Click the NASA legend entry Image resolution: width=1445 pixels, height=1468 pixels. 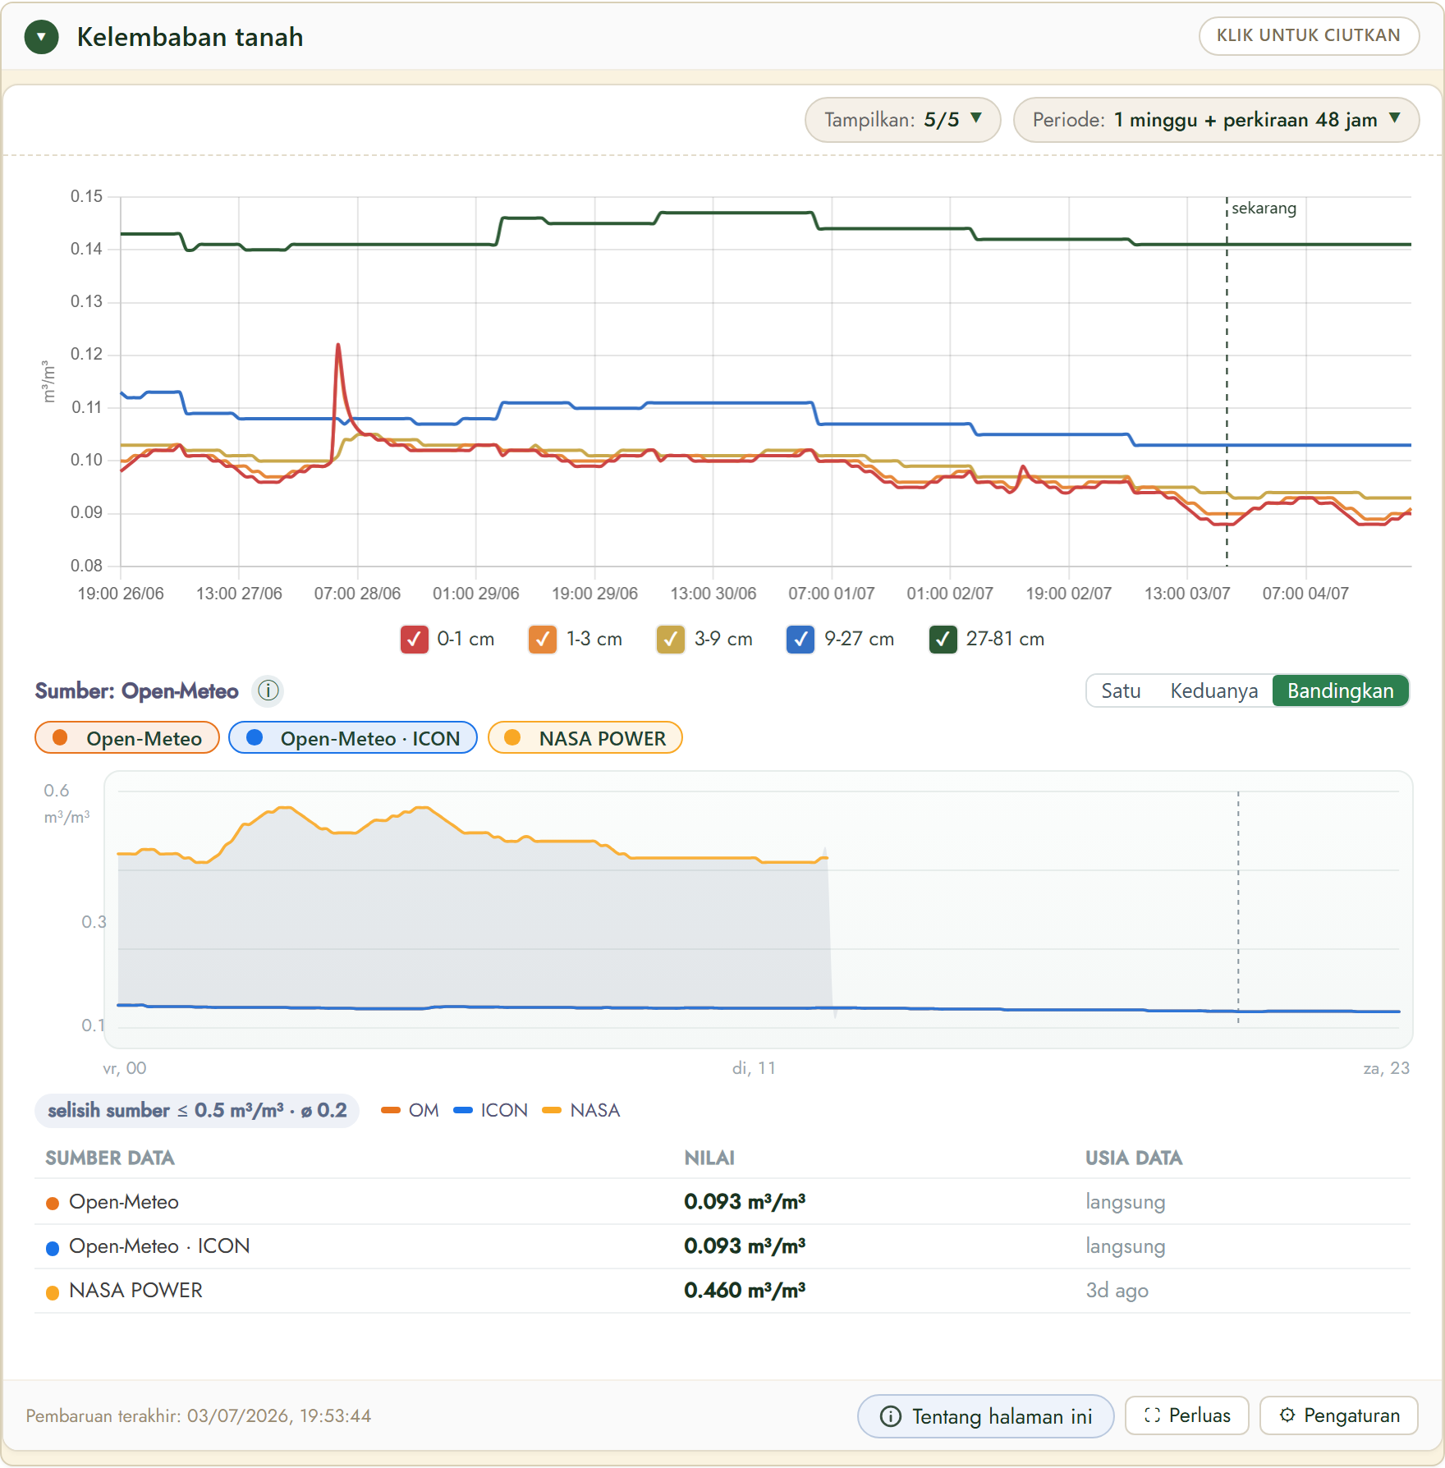[582, 1111]
